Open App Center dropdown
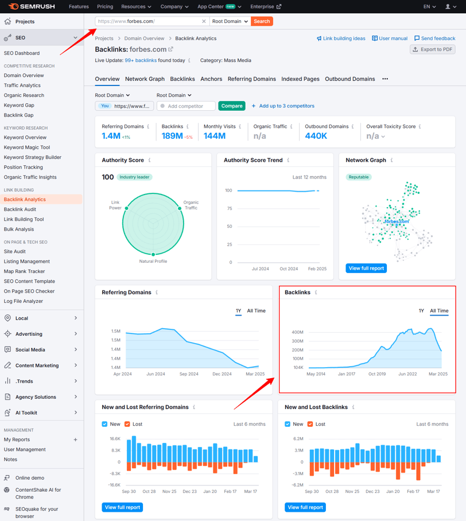The image size is (466, 521). 219,7
